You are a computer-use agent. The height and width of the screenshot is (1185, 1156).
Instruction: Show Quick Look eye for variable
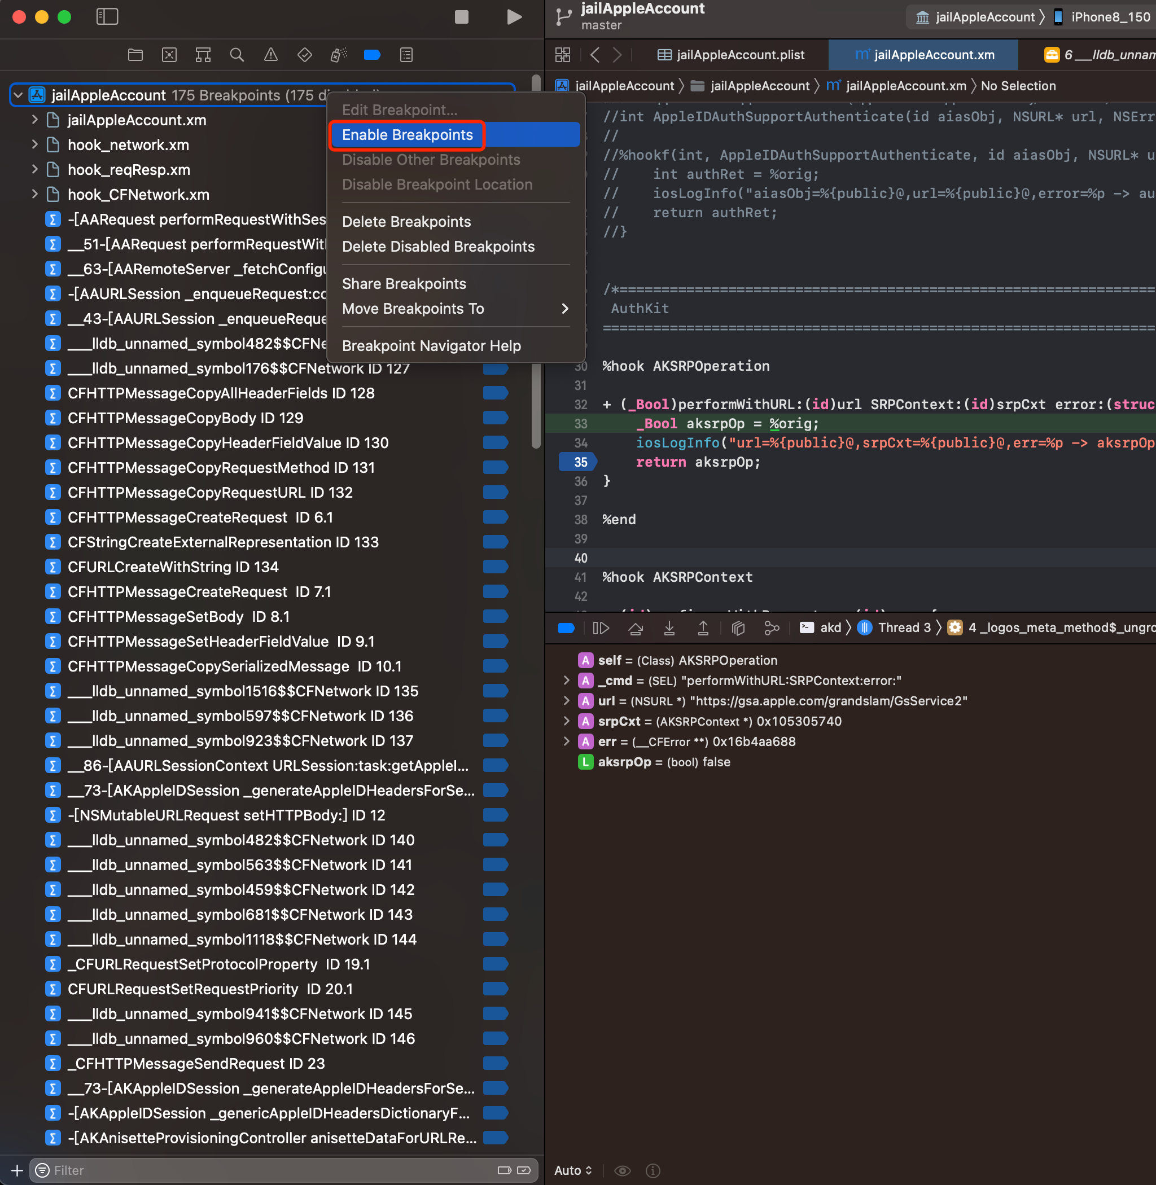623,1170
